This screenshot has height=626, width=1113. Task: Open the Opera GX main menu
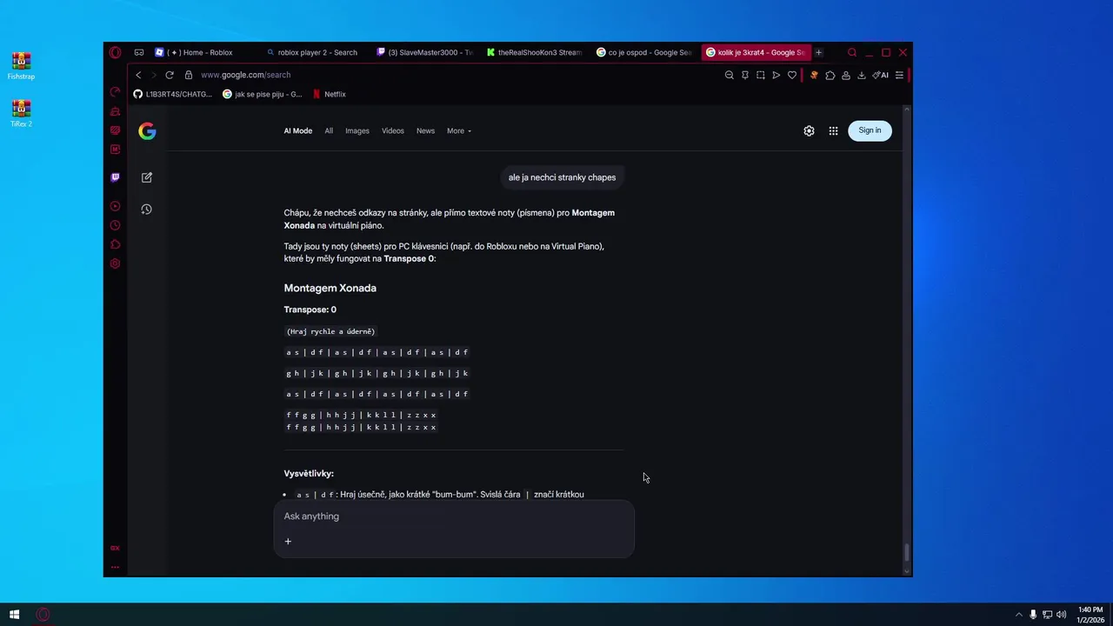pyautogui.click(x=115, y=52)
